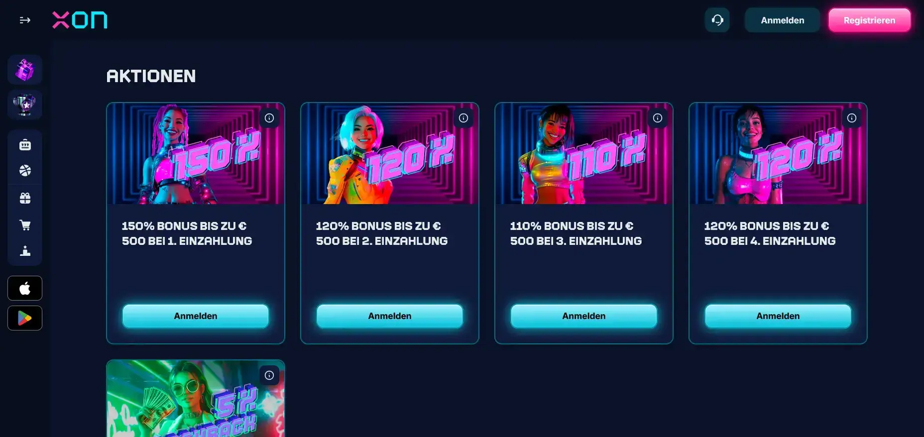
Task: Open the trophy tournaments icon
Action: click(25, 105)
